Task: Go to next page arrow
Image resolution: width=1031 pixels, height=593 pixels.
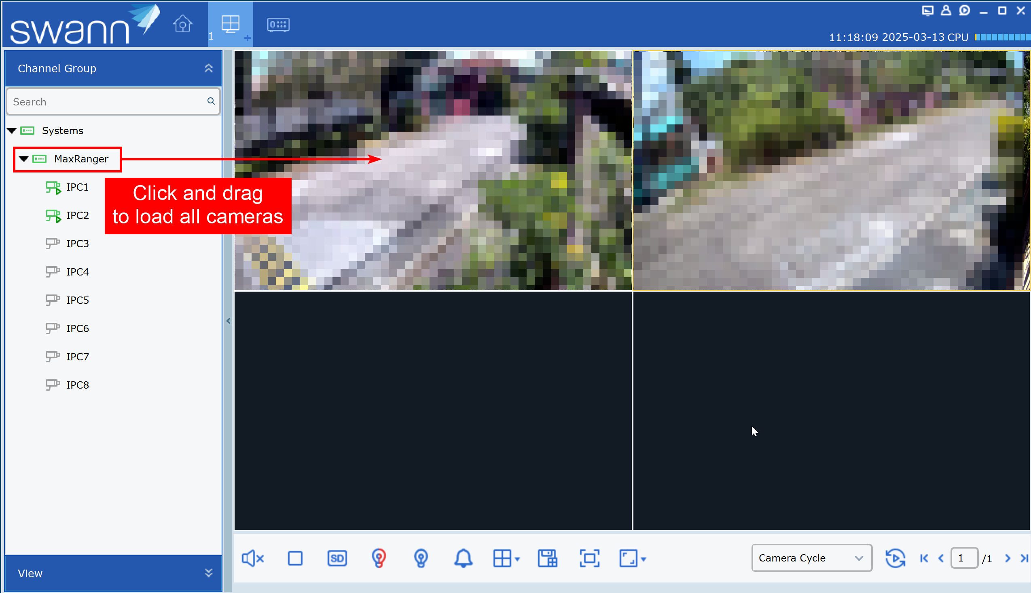Action: 1008,558
